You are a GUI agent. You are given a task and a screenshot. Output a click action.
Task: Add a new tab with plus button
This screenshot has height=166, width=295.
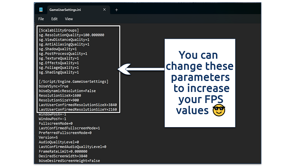click(x=116, y=10)
